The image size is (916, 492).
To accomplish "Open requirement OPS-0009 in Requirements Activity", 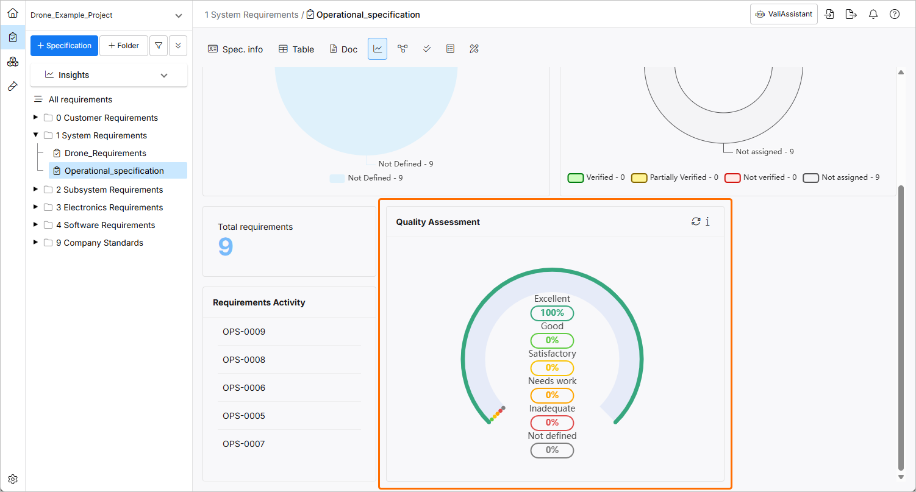I will (x=244, y=332).
